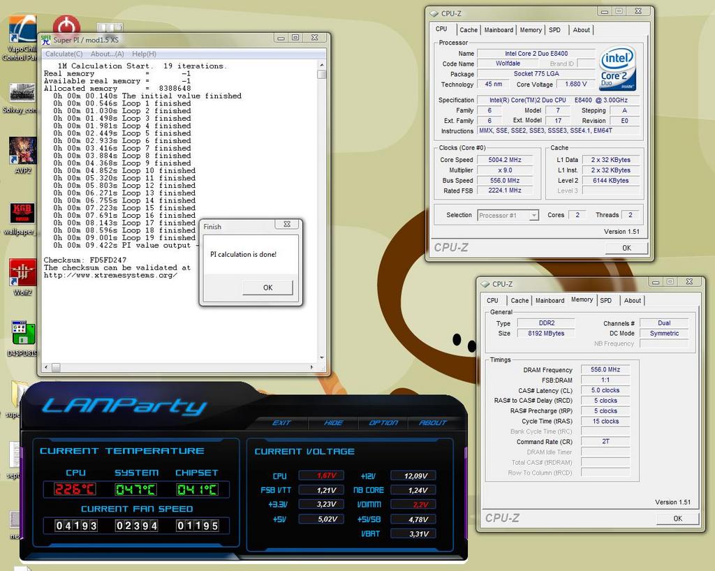This screenshot has height=571, width=715.
Task: Open the KGB wallpaper desktop icon
Action: (x=22, y=213)
